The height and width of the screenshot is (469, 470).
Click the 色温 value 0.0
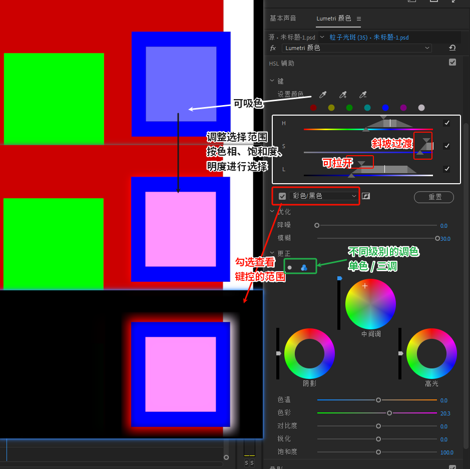tap(443, 400)
